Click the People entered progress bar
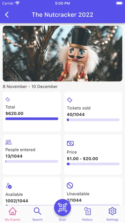Screen dimensions: 125x223 (32, 161)
